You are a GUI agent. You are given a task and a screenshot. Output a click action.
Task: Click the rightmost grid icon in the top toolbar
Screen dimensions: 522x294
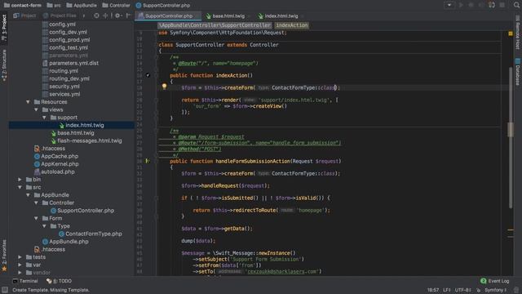(502, 5)
